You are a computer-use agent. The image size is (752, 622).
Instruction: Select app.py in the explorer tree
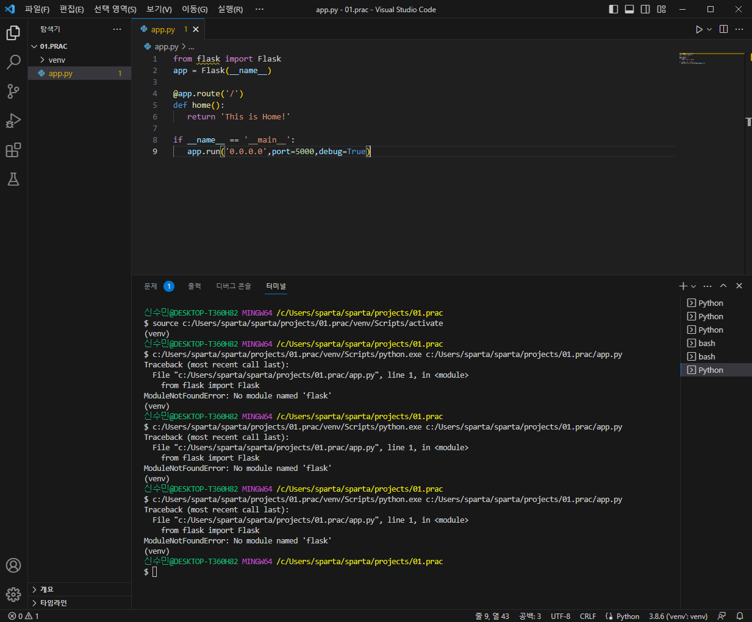79,73
